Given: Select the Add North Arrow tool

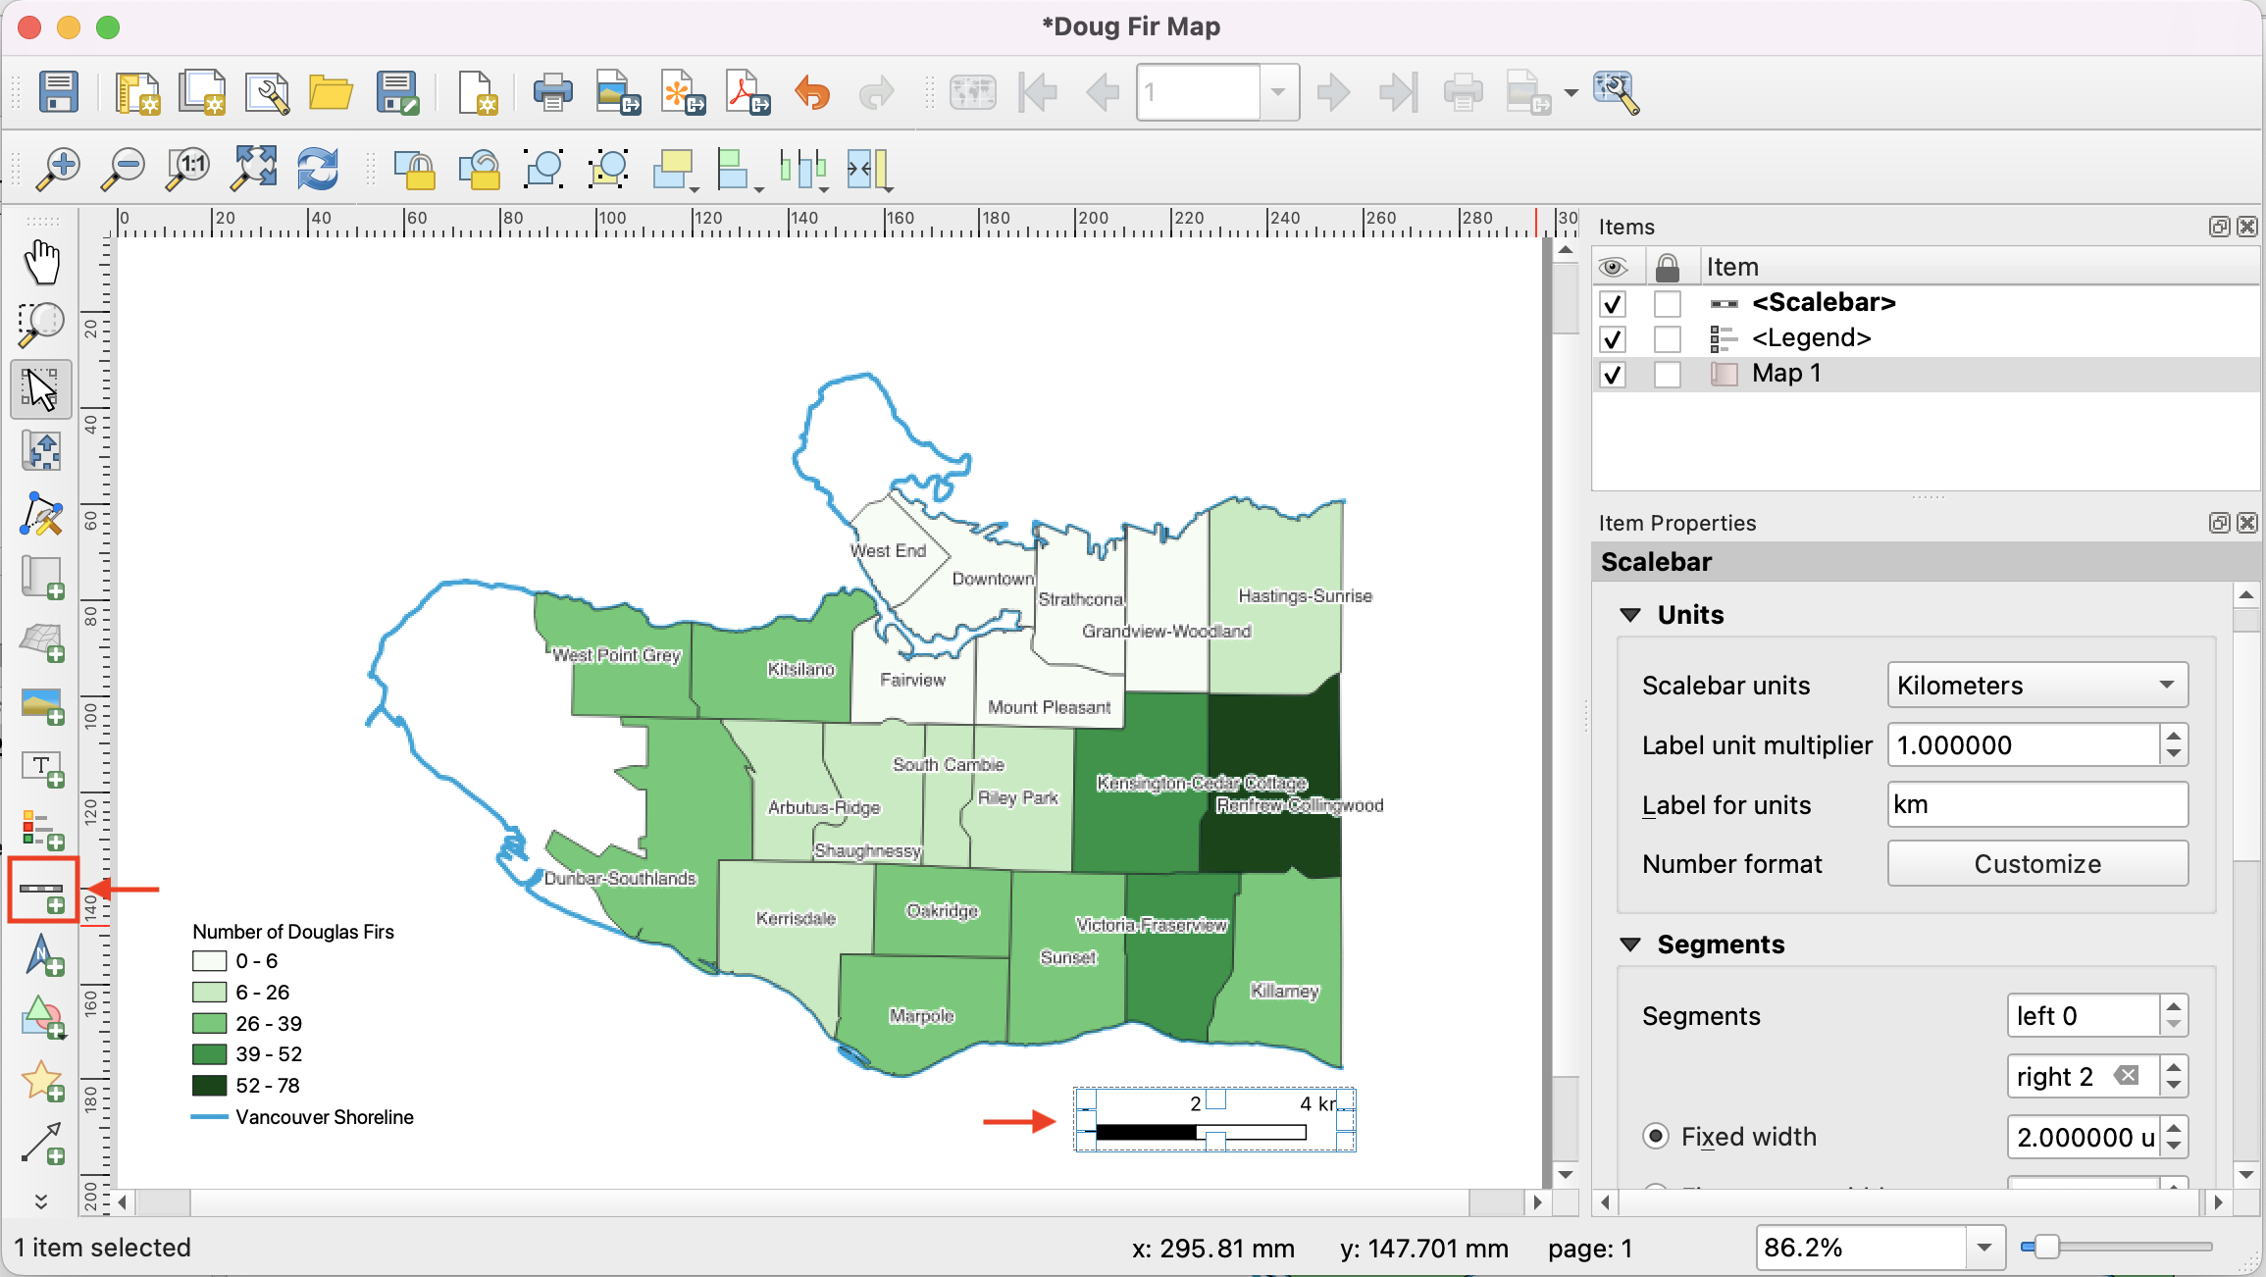Looking at the screenshot, I should 42,954.
